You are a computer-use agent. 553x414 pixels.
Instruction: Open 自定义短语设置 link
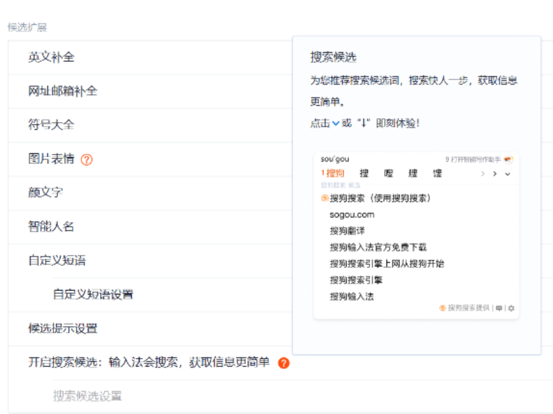tap(93, 294)
